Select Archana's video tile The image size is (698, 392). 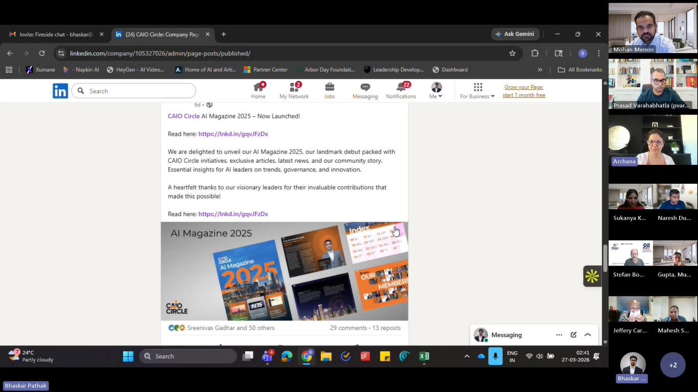pos(653,140)
